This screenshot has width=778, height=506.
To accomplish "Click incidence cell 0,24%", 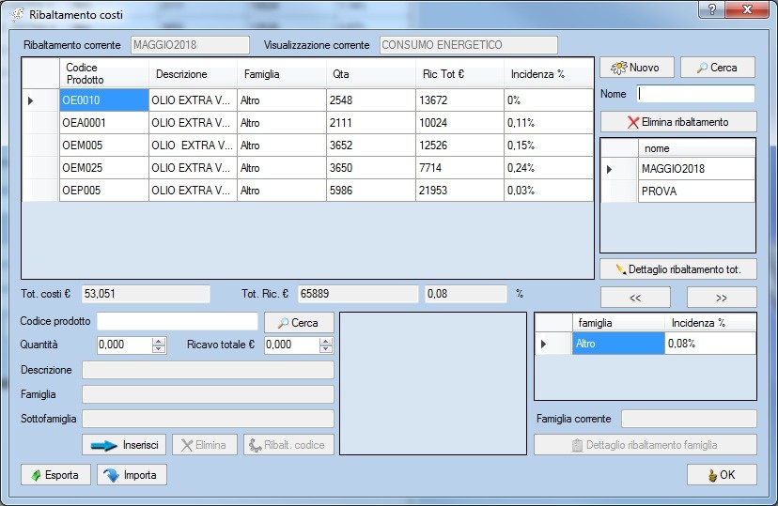I will pyautogui.click(x=549, y=168).
